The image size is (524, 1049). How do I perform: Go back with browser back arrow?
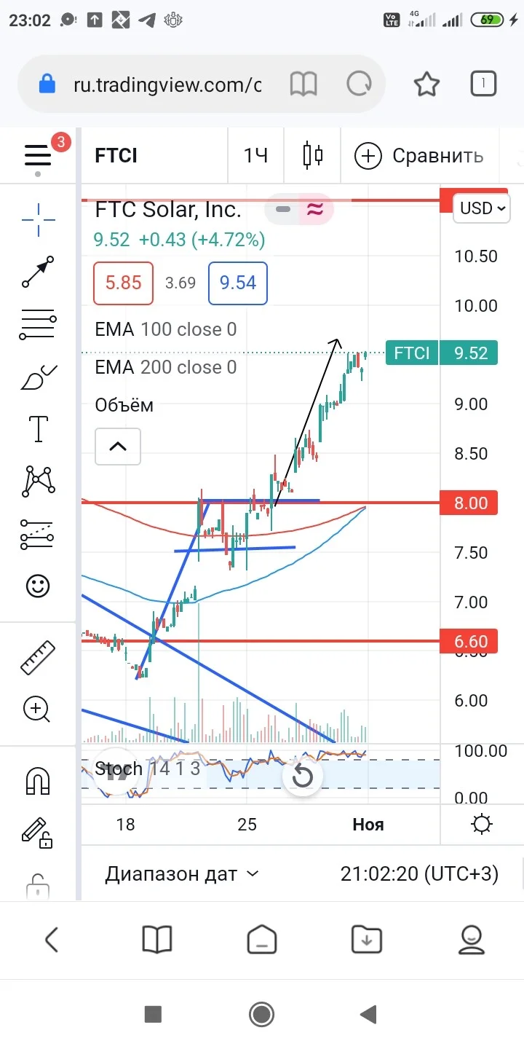52,940
